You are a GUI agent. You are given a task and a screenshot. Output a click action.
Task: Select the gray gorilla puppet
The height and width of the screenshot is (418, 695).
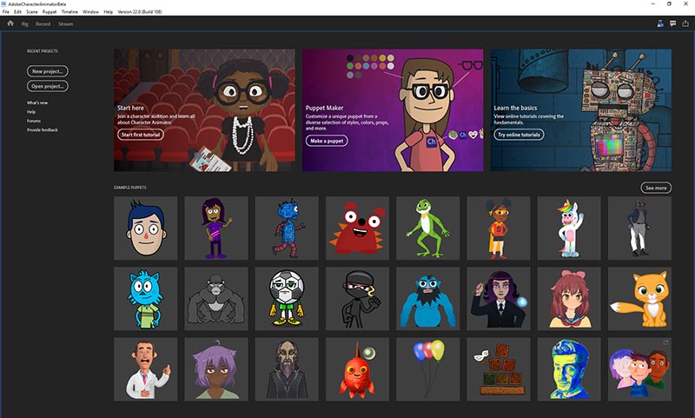tap(215, 299)
